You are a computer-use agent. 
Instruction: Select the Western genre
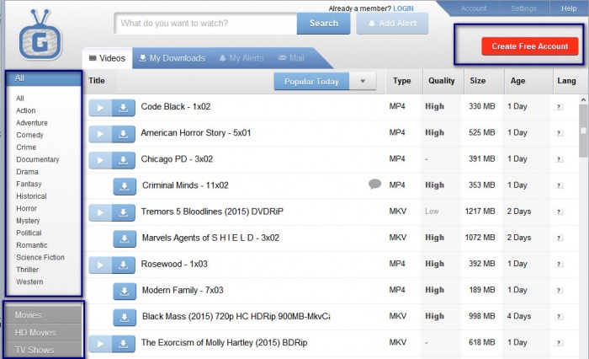29,281
